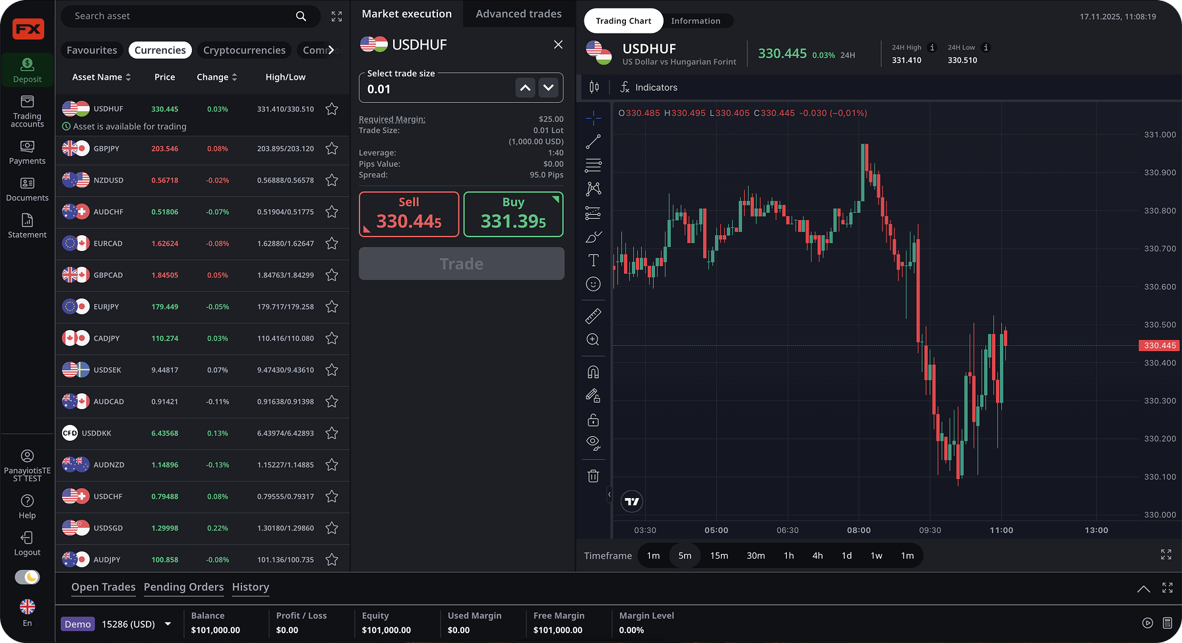Toggle the dark mode switch
The width and height of the screenshot is (1182, 643).
tap(27, 577)
